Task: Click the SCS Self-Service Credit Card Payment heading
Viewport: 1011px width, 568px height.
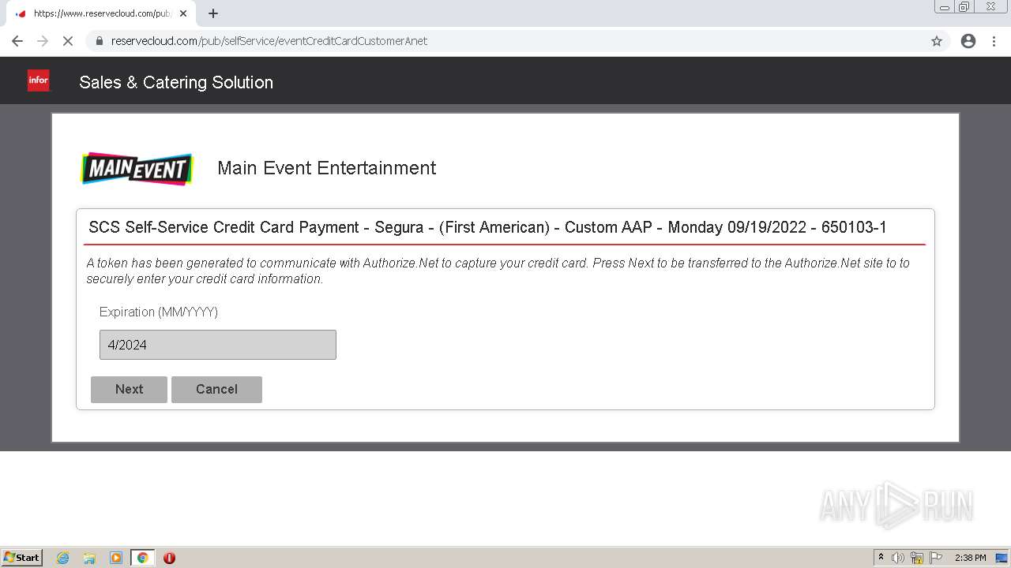Action: coord(487,227)
